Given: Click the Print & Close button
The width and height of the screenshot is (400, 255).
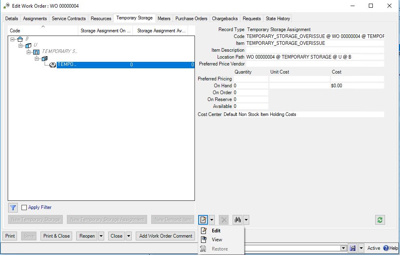Looking at the screenshot, I should point(56,236).
